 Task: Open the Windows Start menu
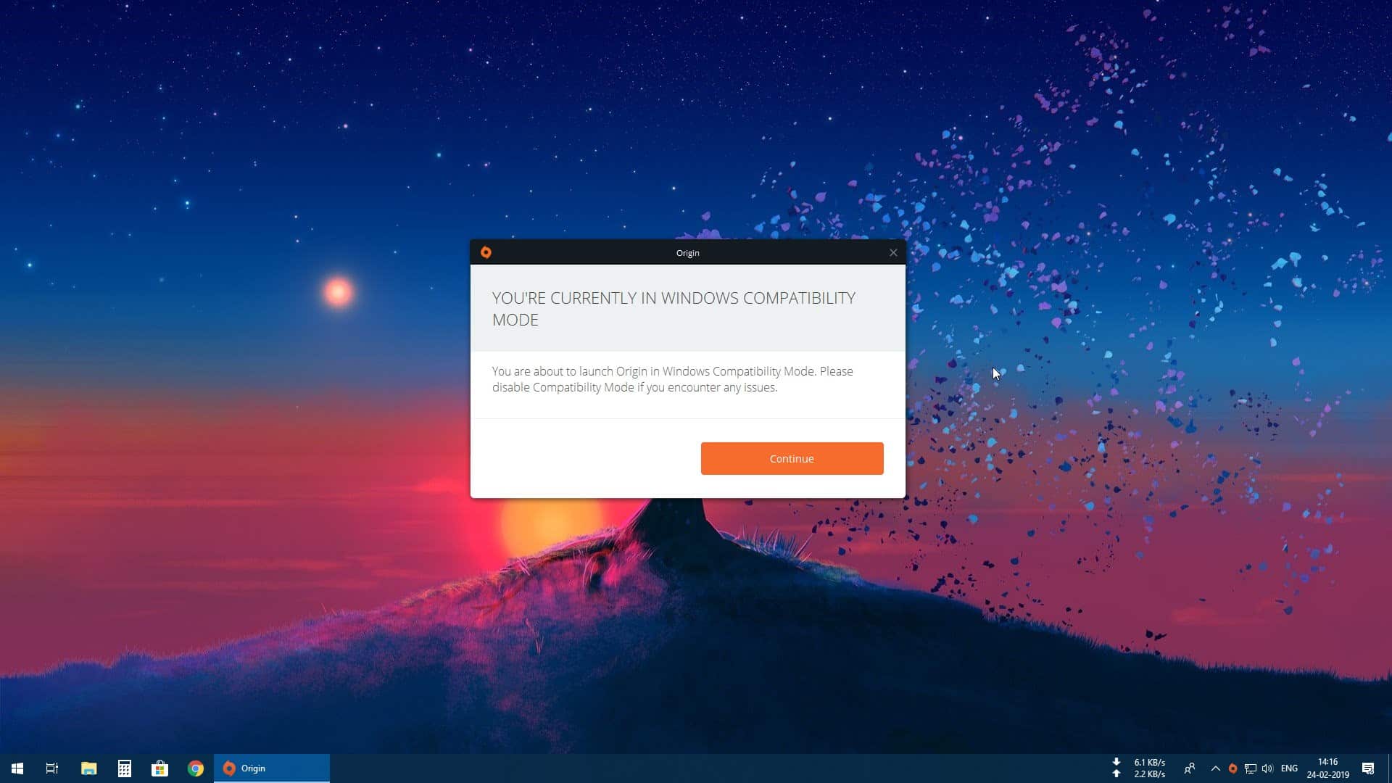(17, 768)
